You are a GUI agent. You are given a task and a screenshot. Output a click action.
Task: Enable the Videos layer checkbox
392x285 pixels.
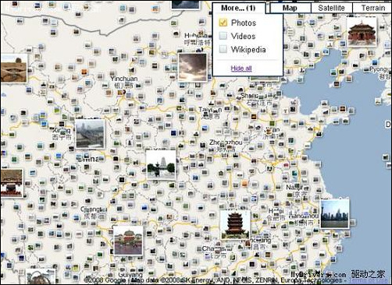(223, 36)
